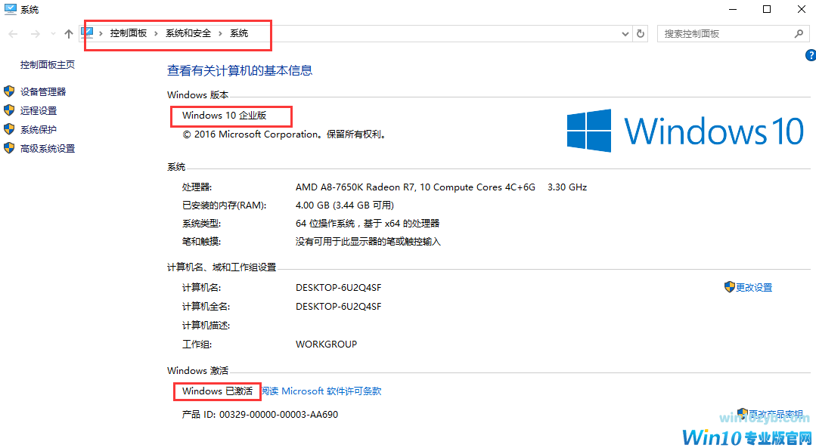Navigate to 系统和安全 breadcrumb
816x448 pixels.
(x=188, y=33)
